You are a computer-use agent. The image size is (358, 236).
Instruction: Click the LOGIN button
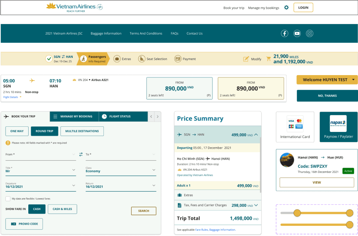point(303,8)
